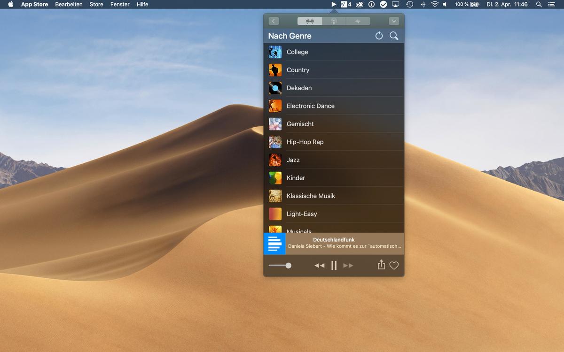The width and height of the screenshot is (564, 352).
Task: Click the green Kinder icon
Action: click(275, 178)
